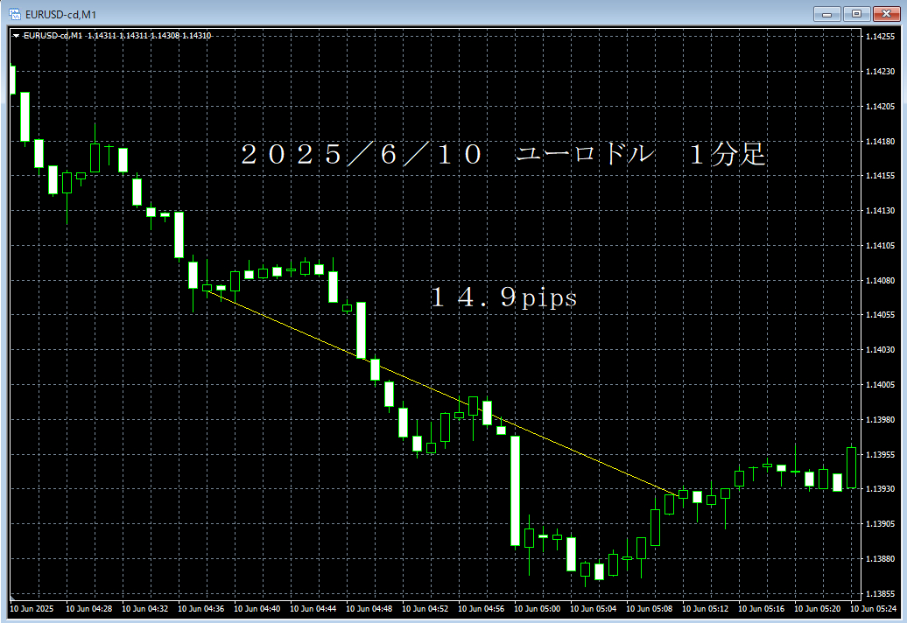Click price label 1.13980 on price scale
This screenshot has height=623, width=907.
(881, 420)
